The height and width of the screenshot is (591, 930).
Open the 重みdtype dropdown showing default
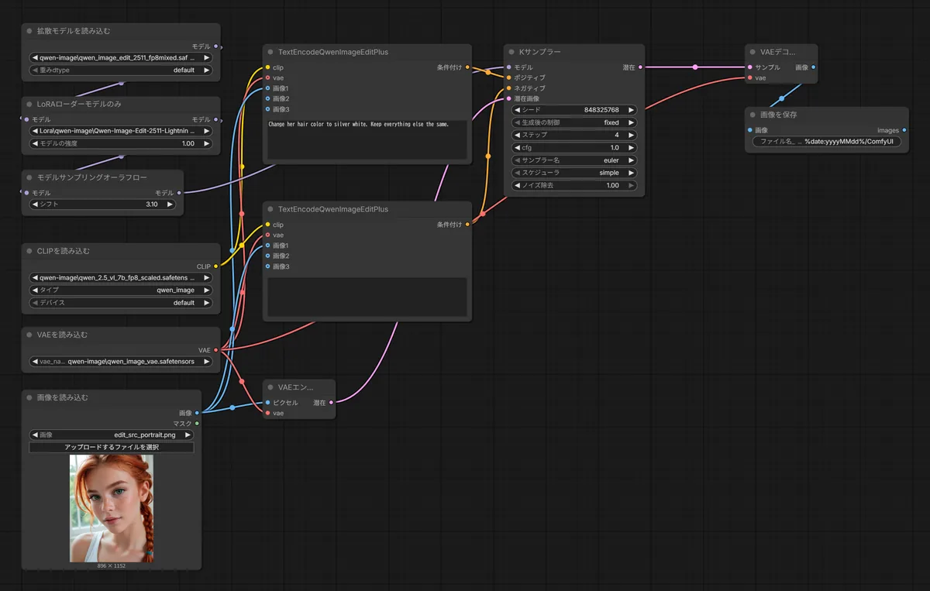click(121, 70)
